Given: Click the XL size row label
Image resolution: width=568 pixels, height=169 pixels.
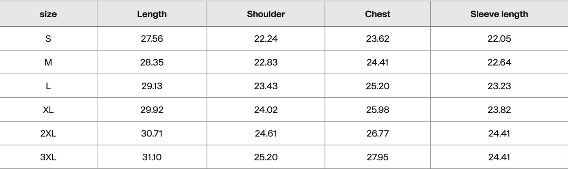Looking at the screenshot, I should coord(48,110).
